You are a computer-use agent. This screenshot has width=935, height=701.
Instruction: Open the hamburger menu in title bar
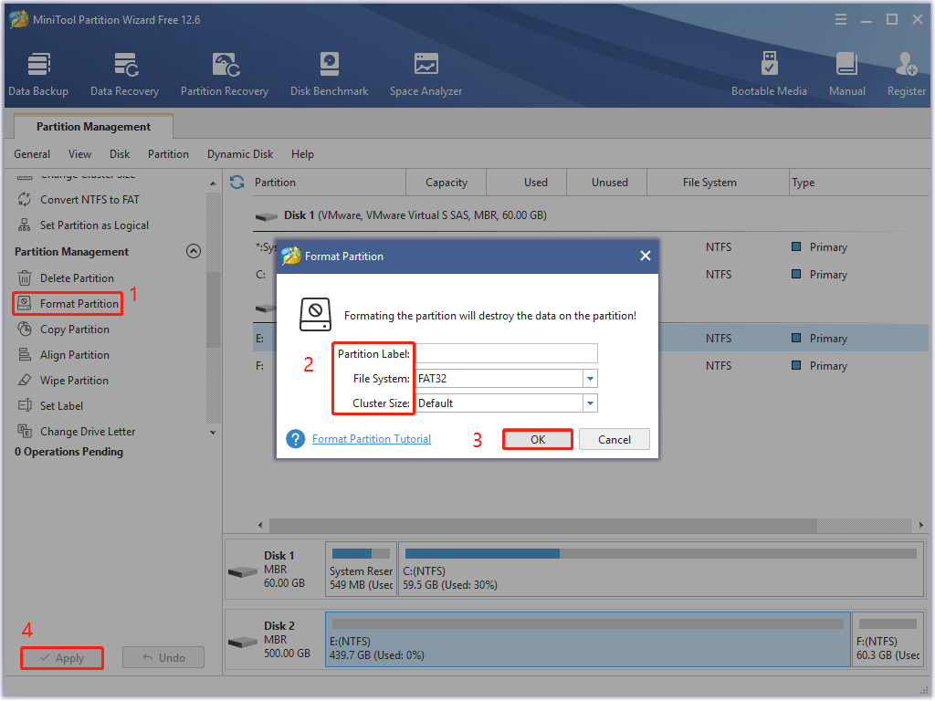[x=841, y=20]
